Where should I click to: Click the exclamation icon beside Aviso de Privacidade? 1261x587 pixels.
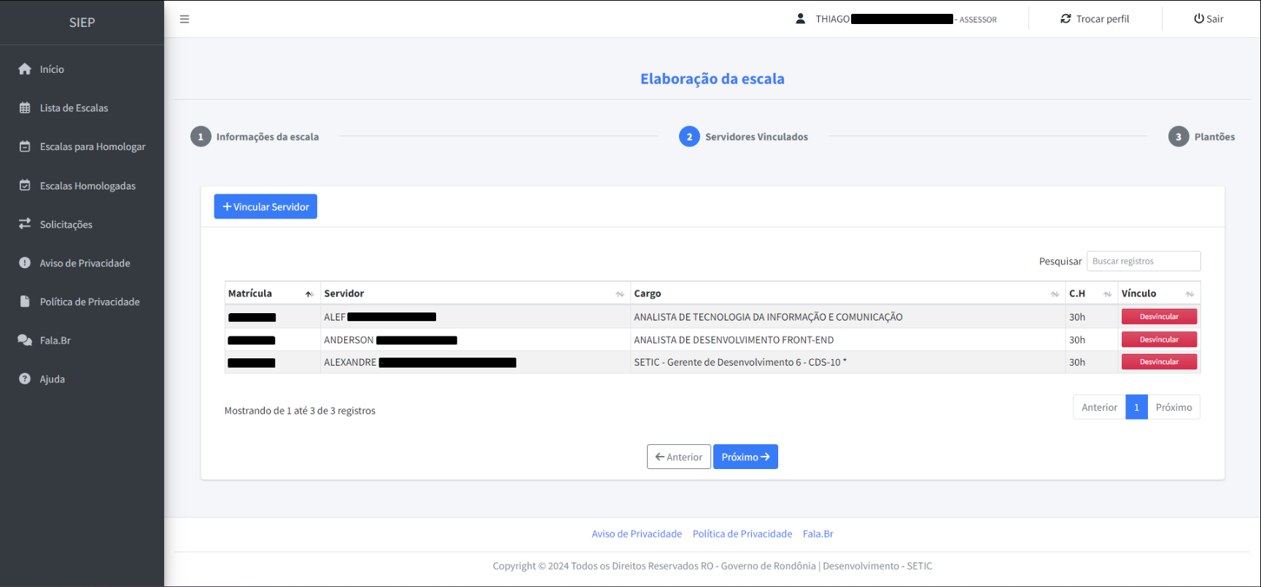tap(25, 263)
